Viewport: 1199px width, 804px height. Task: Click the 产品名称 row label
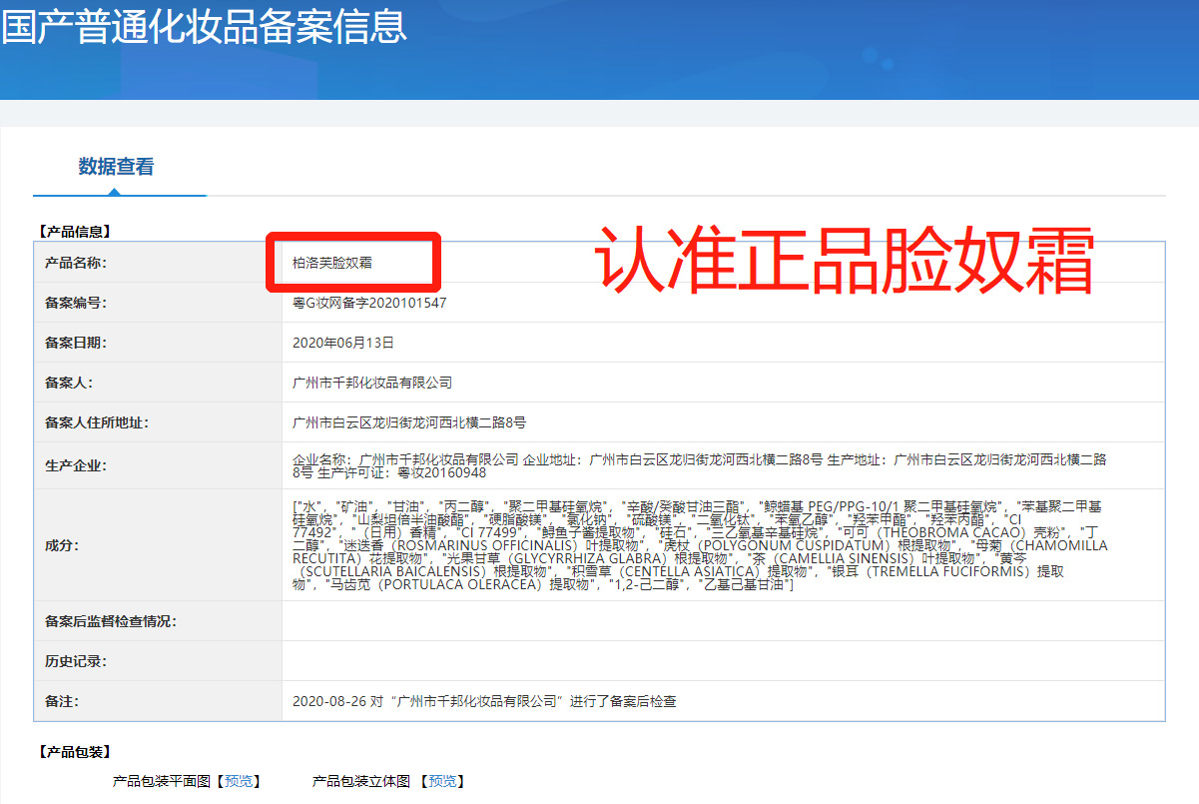coord(76,263)
